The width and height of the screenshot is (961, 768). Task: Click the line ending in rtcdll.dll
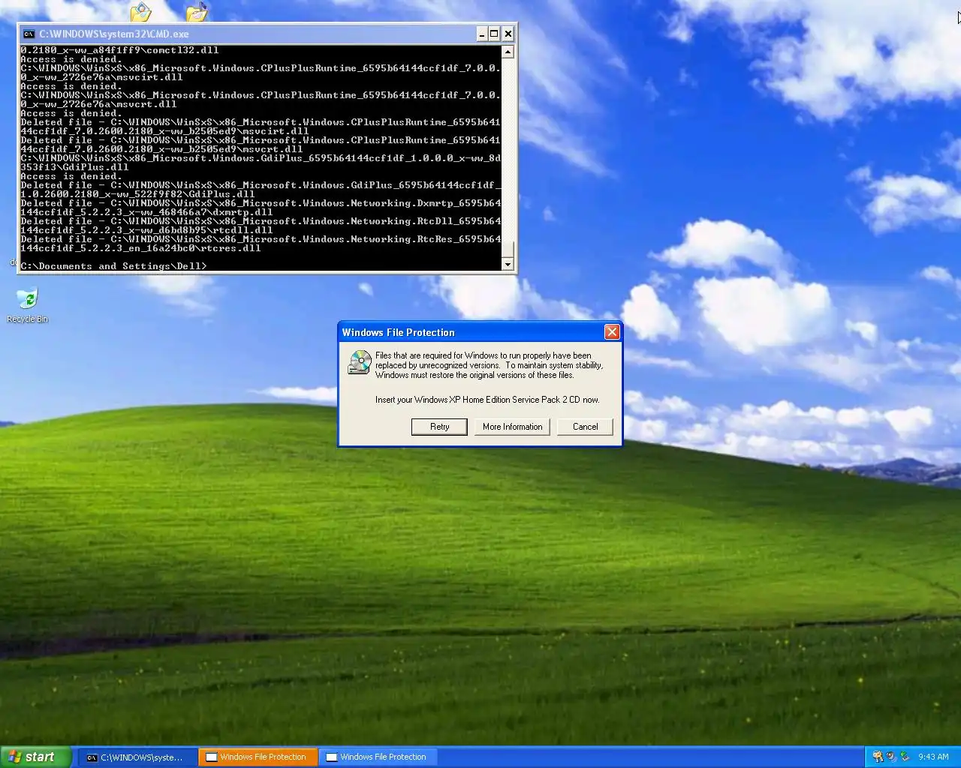click(146, 230)
